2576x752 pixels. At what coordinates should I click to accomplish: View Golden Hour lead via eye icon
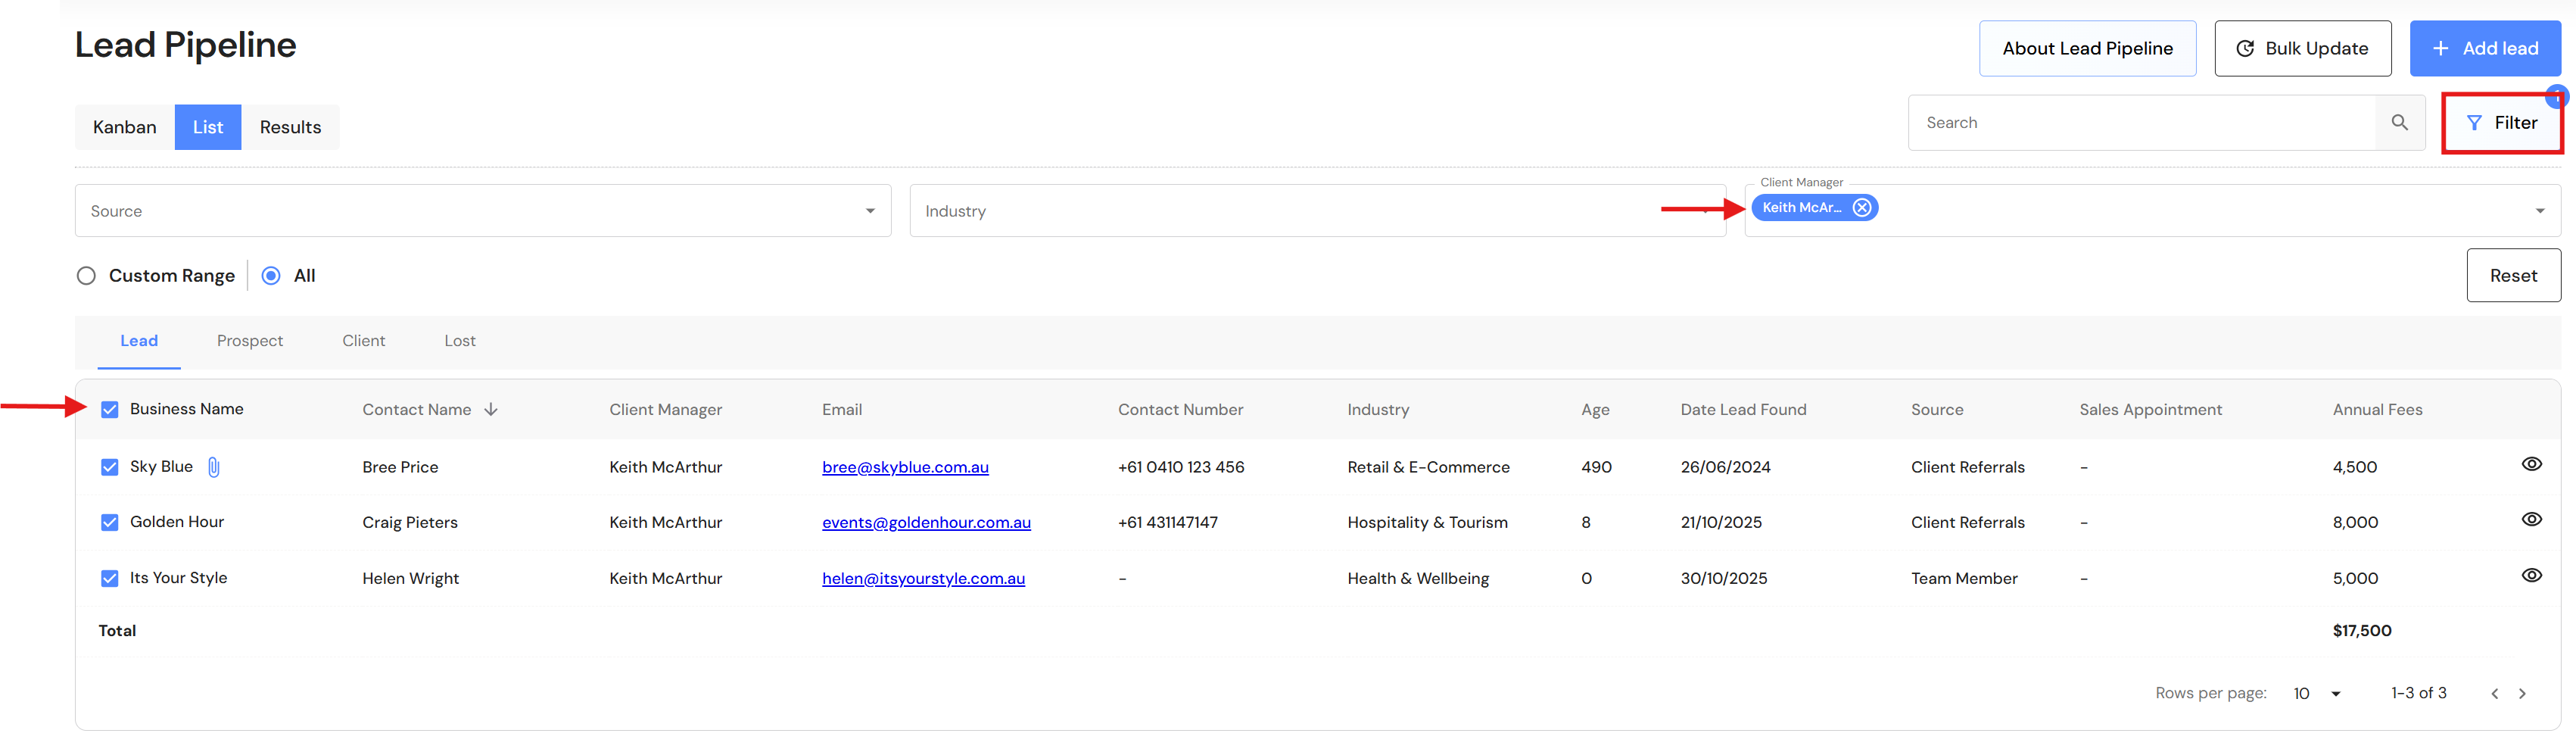tap(2531, 520)
